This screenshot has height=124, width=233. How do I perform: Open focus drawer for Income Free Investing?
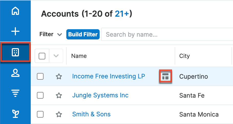[x=165, y=76]
